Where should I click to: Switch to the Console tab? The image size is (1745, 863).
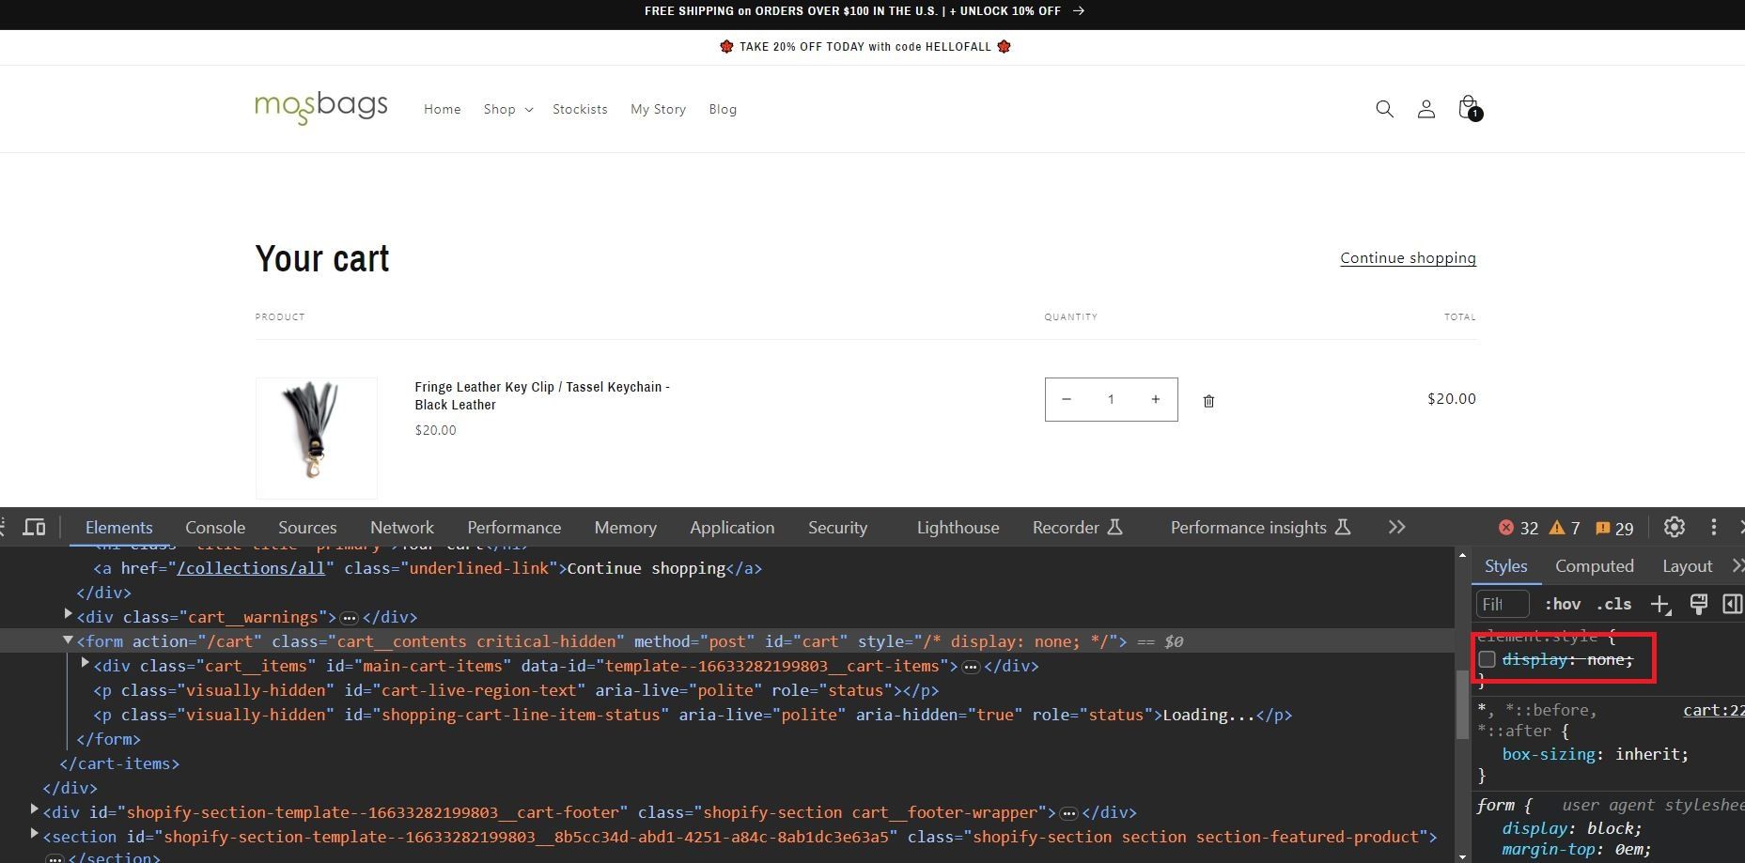click(x=215, y=528)
